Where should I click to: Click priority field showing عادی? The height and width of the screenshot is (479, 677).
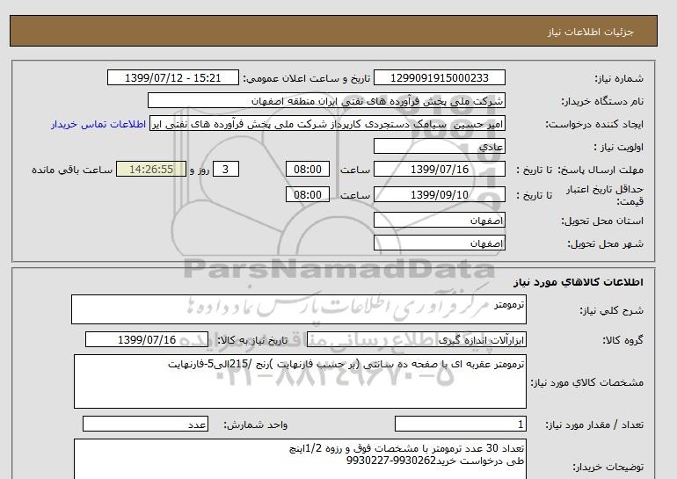pos(439,146)
